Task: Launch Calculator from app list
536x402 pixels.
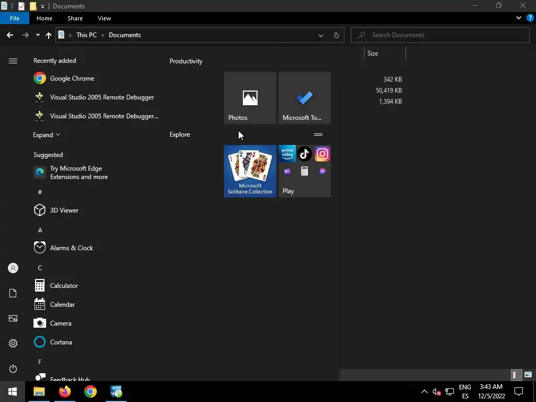Action: tap(96, 285)
